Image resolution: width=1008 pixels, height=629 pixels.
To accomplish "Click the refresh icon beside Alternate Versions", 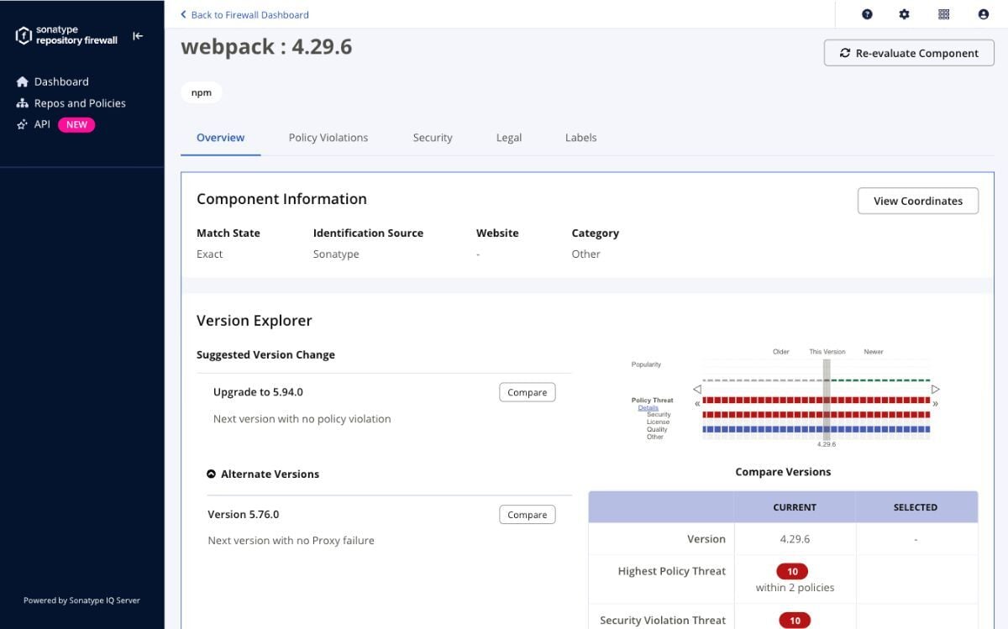I will pos(211,474).
